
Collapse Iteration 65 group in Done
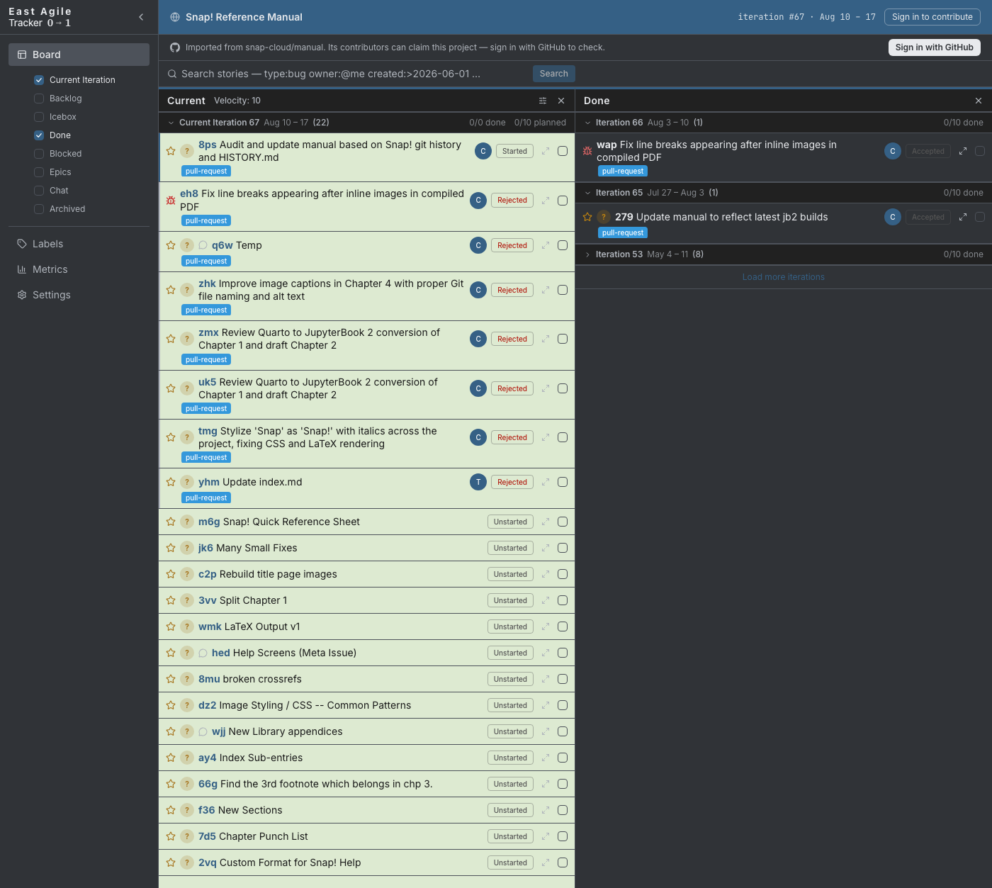[587, 193]
